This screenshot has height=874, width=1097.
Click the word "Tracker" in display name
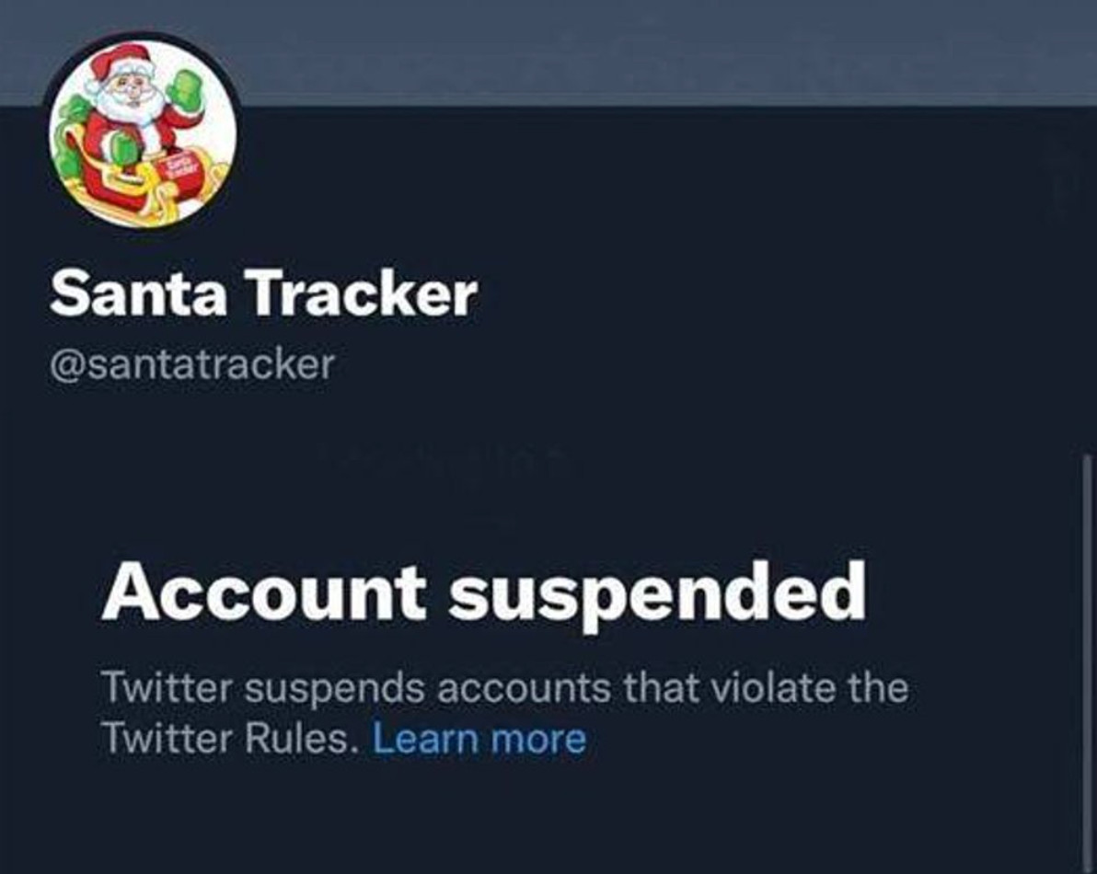coord(365,295)
